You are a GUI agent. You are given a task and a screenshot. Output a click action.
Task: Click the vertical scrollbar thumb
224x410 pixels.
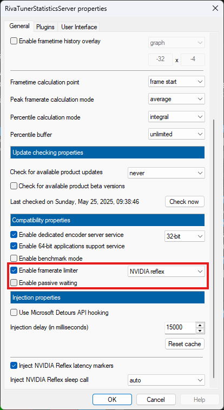[x=214, y=248]
